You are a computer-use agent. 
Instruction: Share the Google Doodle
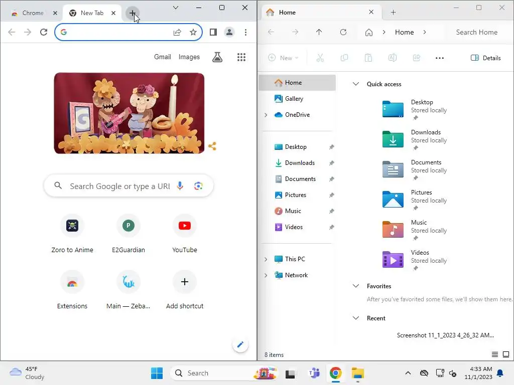pos(212,146)
